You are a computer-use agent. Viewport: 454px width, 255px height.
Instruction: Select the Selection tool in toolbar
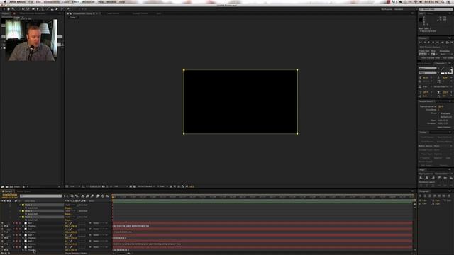4,9
